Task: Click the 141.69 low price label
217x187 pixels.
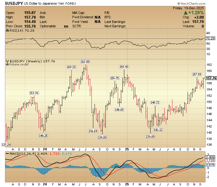Action: [93, 131]
